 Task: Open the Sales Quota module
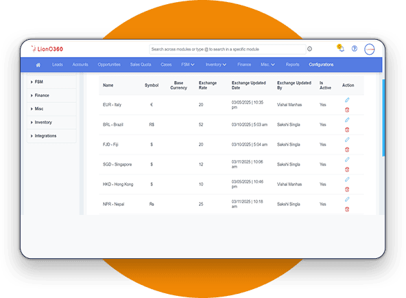[141, 65]
